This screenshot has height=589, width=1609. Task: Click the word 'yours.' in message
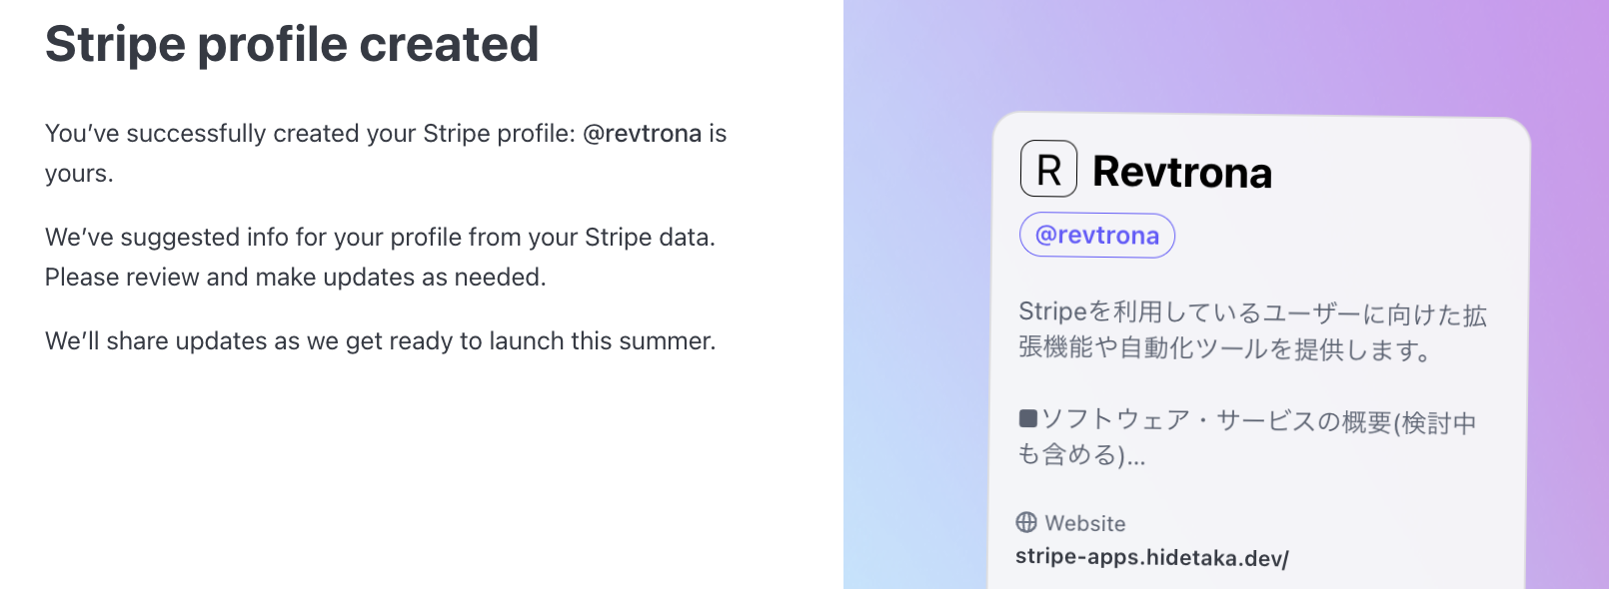[x=79, y=174]
